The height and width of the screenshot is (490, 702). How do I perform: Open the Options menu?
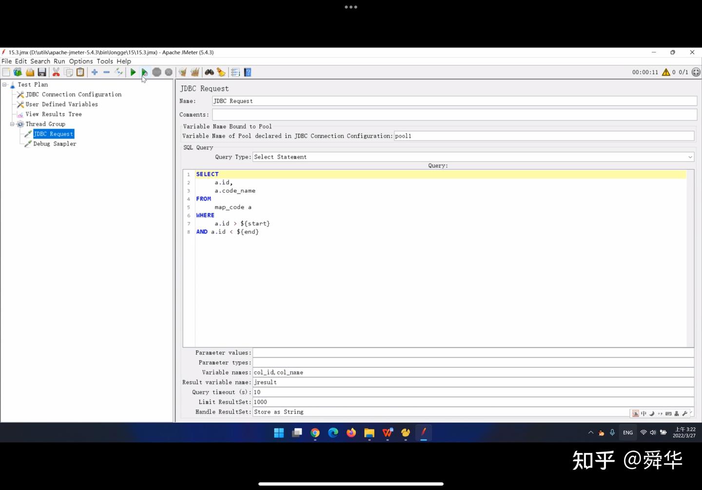[x=80, y=61]
